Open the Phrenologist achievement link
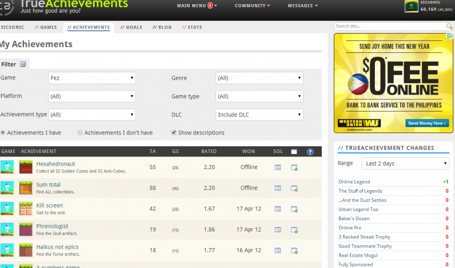The image size is (455, 268). [52, 226]
